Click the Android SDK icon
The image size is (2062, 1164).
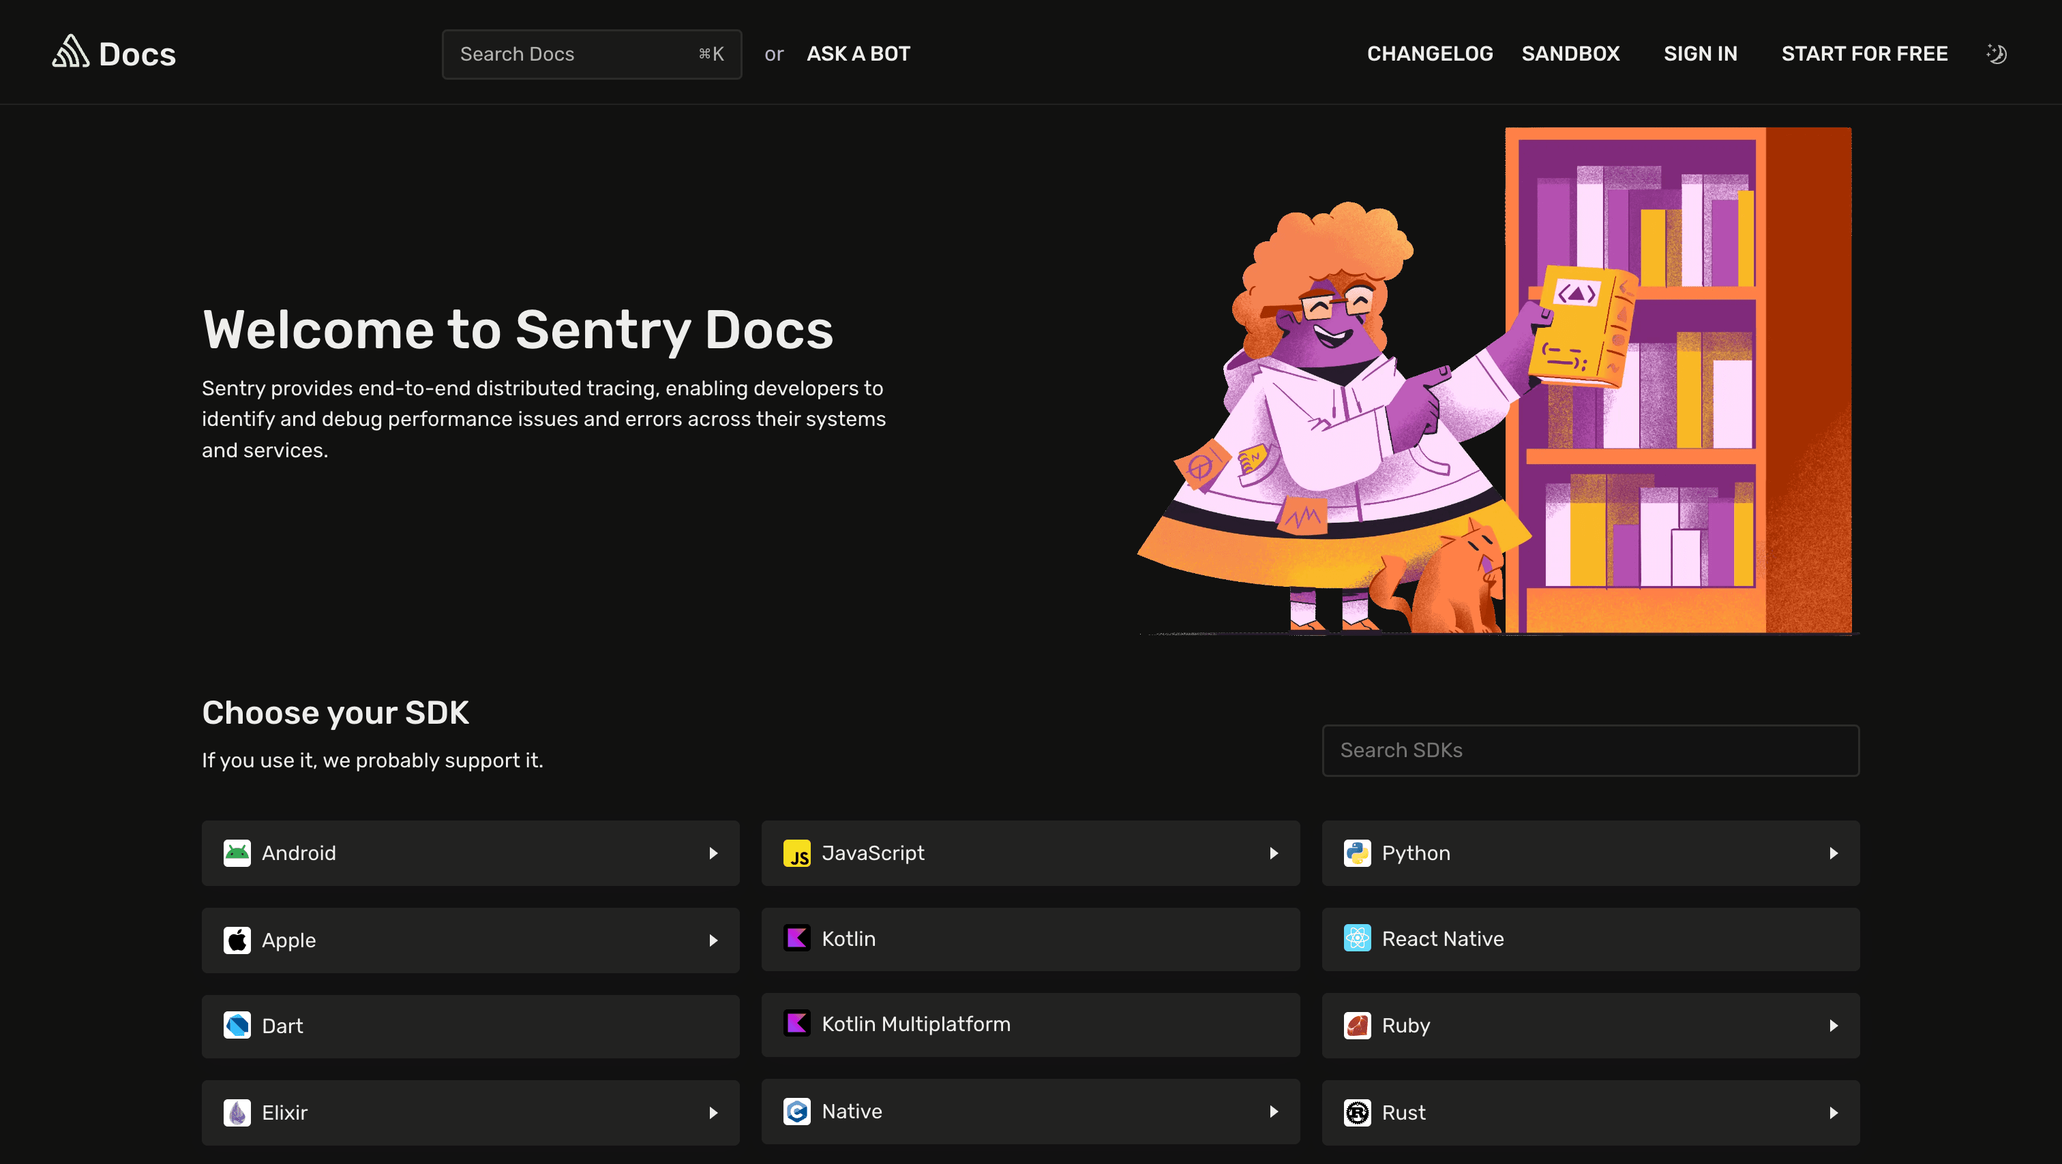(x=237, y=853)
